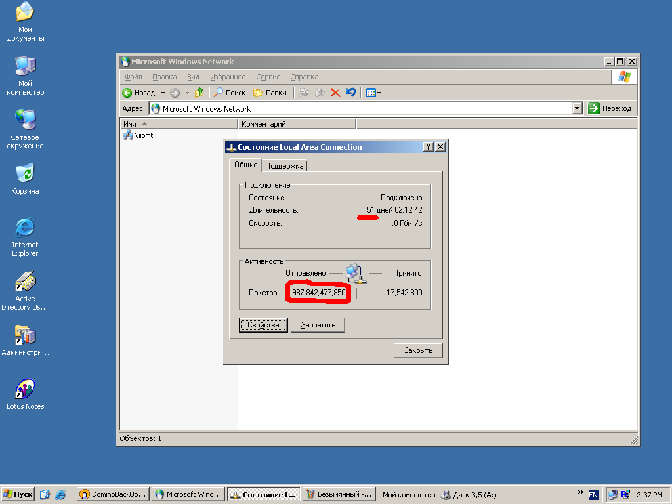The width and height of the screenshot is (672, 504).
Task: Click the Help question mark in dialog title
Action: [x=429, y=147]
